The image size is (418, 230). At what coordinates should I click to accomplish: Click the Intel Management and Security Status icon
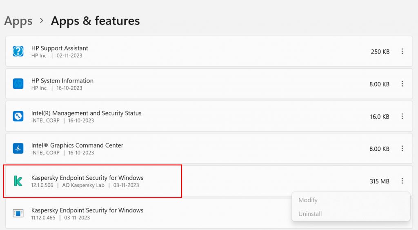[x=18, y=116]
